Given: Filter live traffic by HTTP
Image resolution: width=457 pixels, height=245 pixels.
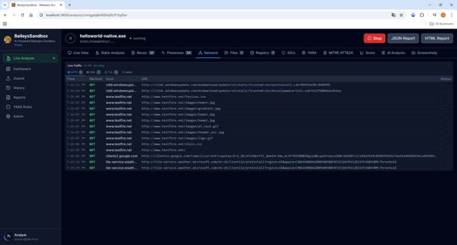Looking at the screenshot, I should (x=75, y=72).
